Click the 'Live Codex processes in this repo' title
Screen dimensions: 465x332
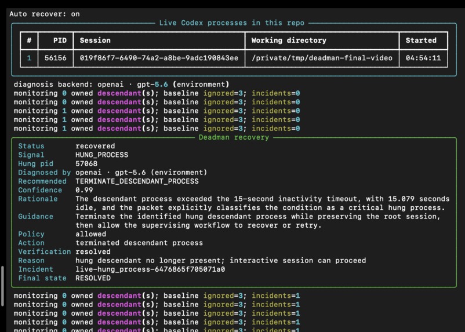point(231,23)
